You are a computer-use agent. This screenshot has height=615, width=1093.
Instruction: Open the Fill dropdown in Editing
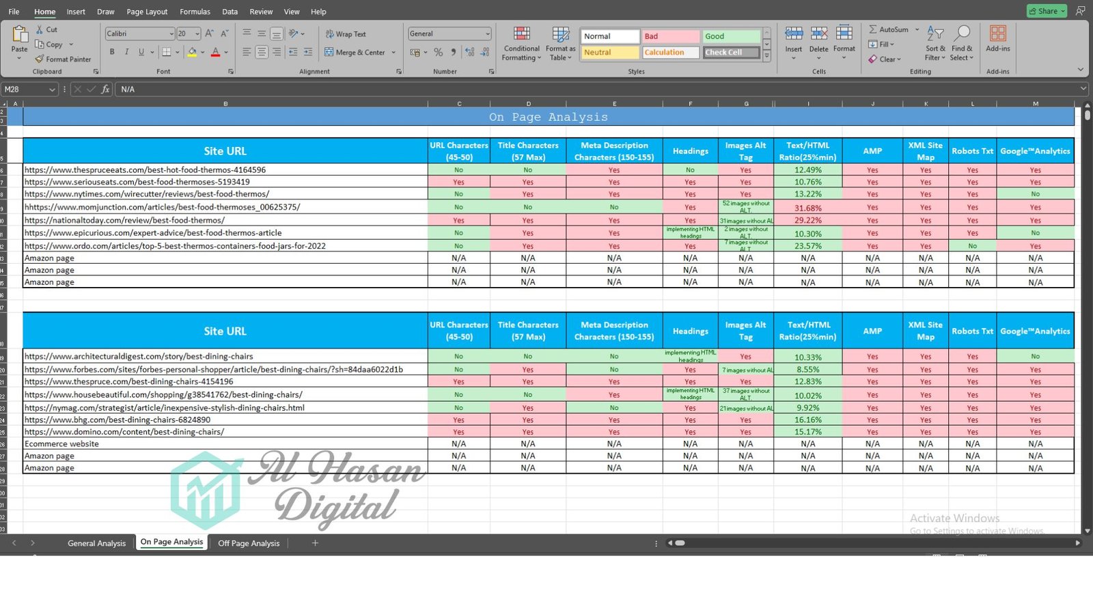tap(881, 44)
